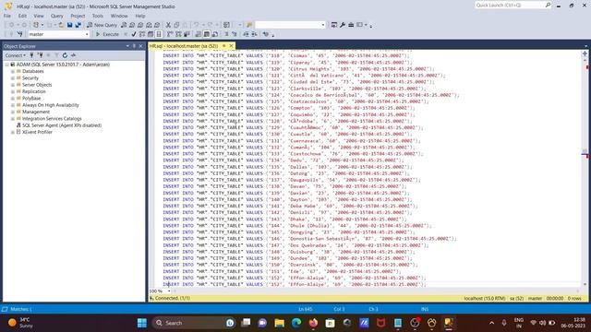Expand the Always On High Availability node
This screenshot has width=591, height=332.
coord(13,105)
